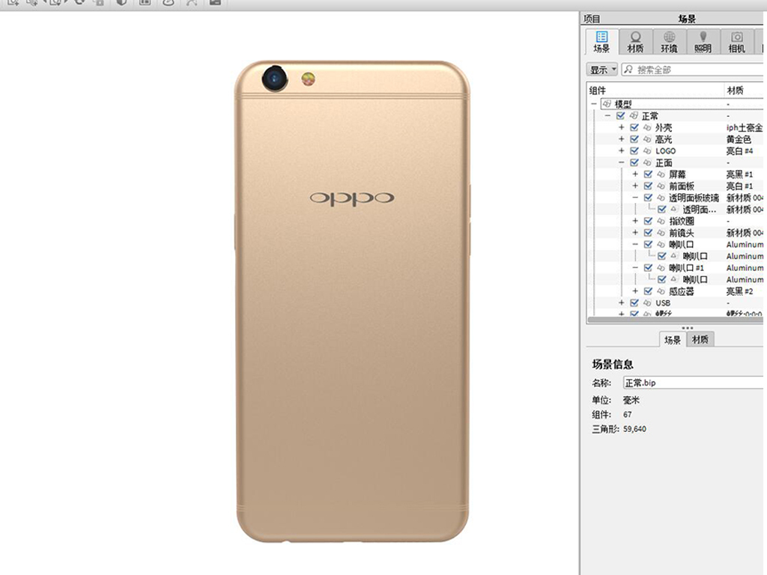
Task: Toggle the 外壳 checkbox
Action: pyautogui.click(x=634, y=127)
